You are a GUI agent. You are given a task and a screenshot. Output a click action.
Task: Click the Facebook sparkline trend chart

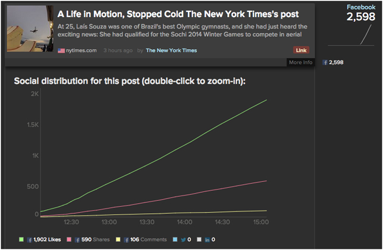tap(351, 35)
